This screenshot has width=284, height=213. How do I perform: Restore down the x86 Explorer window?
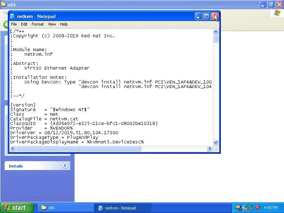[x=271, y=5]
